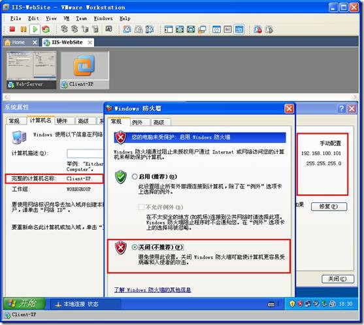364x325 pixels.
Task: Click the 计算机描述 input field
Action: click(x=85, y=153)
